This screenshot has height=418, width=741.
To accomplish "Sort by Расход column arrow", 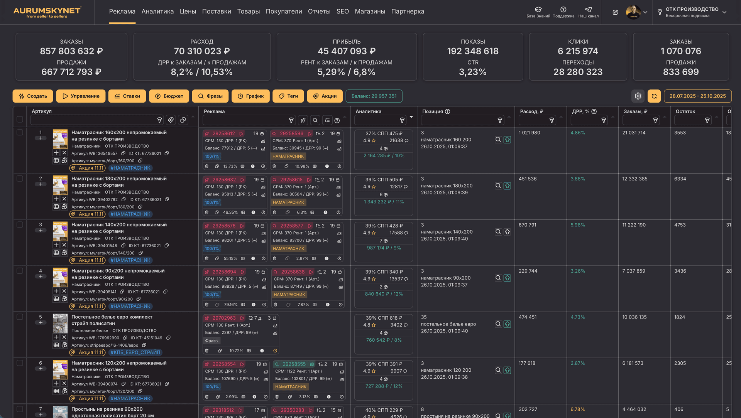I will (x=561, y=117).
